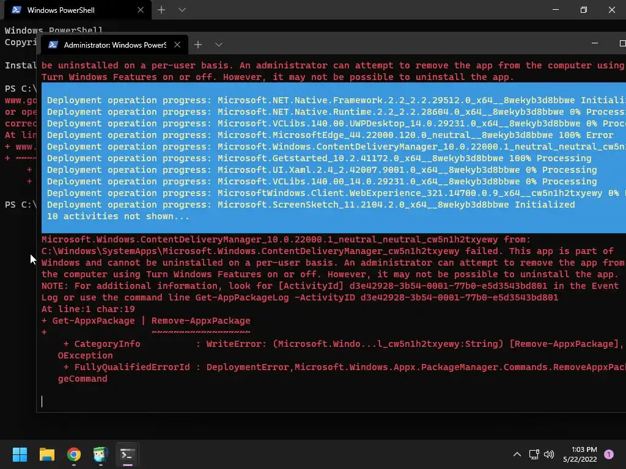
Task: Click at the terminal input cursor line
Action: coord(42,401)
